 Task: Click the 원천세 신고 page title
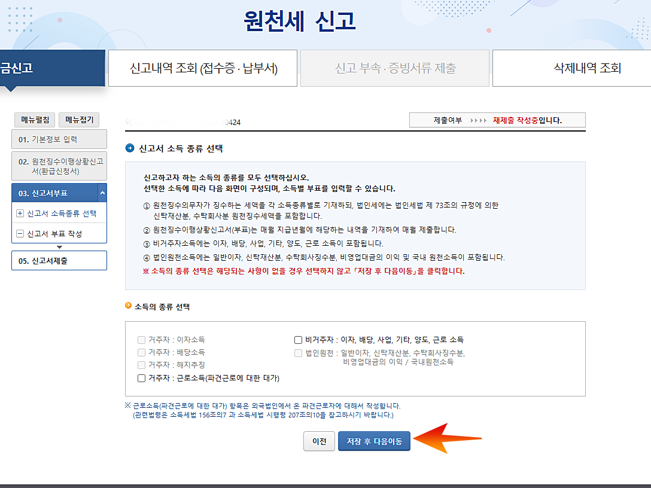[300, 21]
